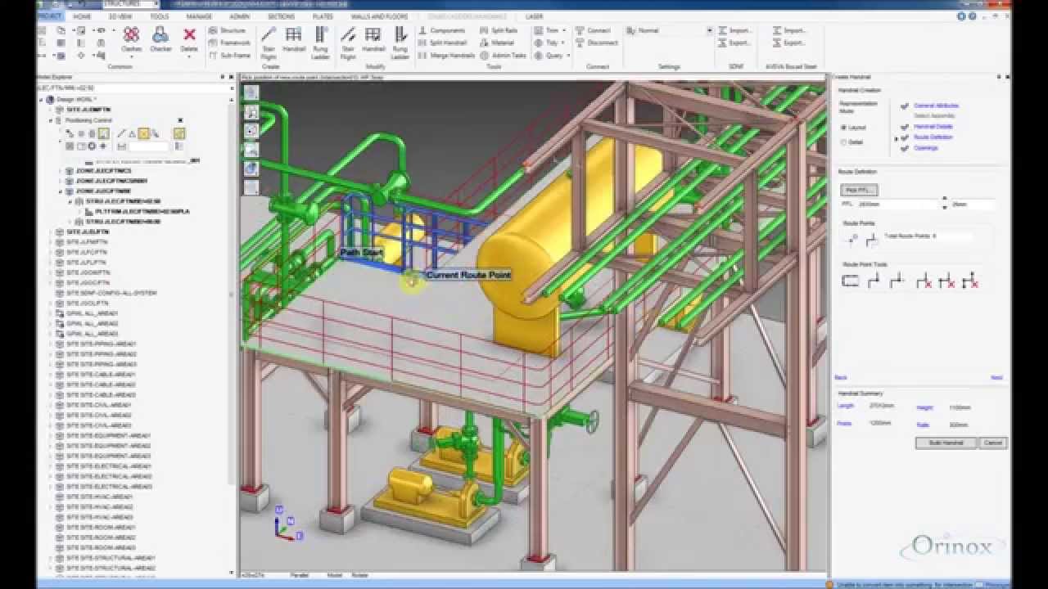Create a Framework element
The width and height of the screenshot is (1048, 589).
[x=229, y=43]
